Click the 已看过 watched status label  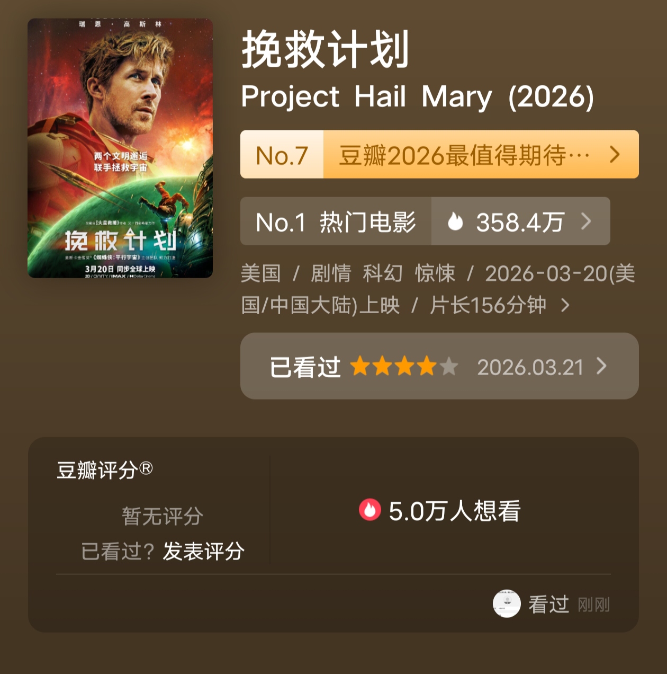305,367
